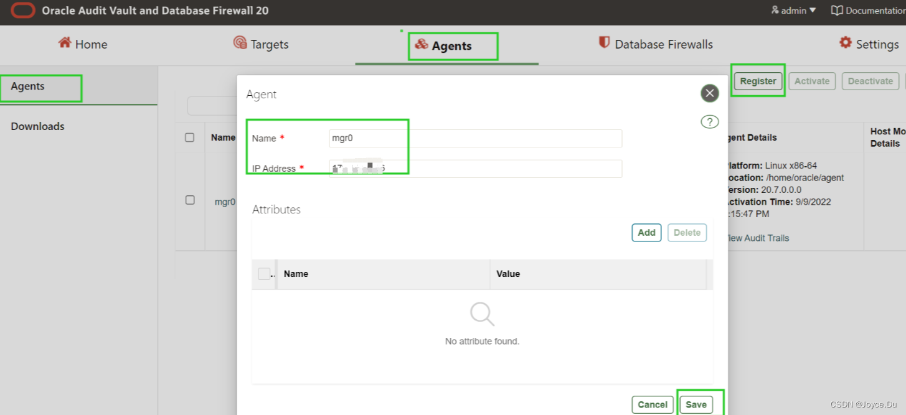Screen dimensions: 906x415
Task: Click the Oracle logo in the header
Action: pyautogui.click(x=22, y=11)
